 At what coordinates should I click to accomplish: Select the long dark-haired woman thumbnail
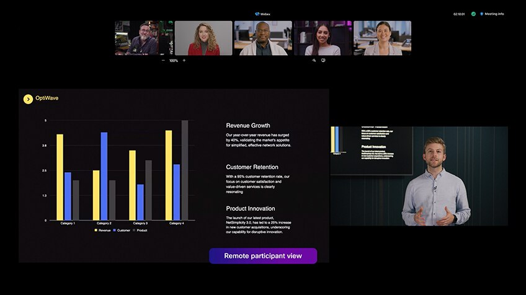click(323, 38)
